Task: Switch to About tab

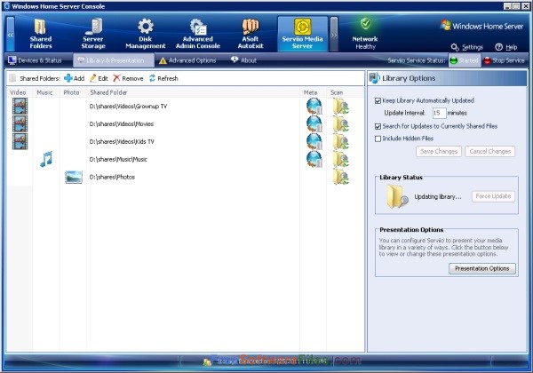Action: click(x=243, y=60)
